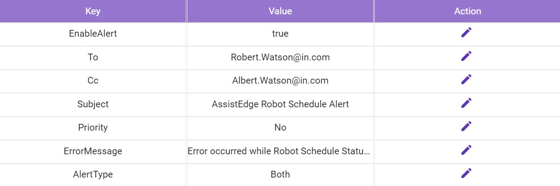Image resolution: width=560 pixels, height=186 pixels.
Task: Click the Action column header
Action: pos(468,11)
